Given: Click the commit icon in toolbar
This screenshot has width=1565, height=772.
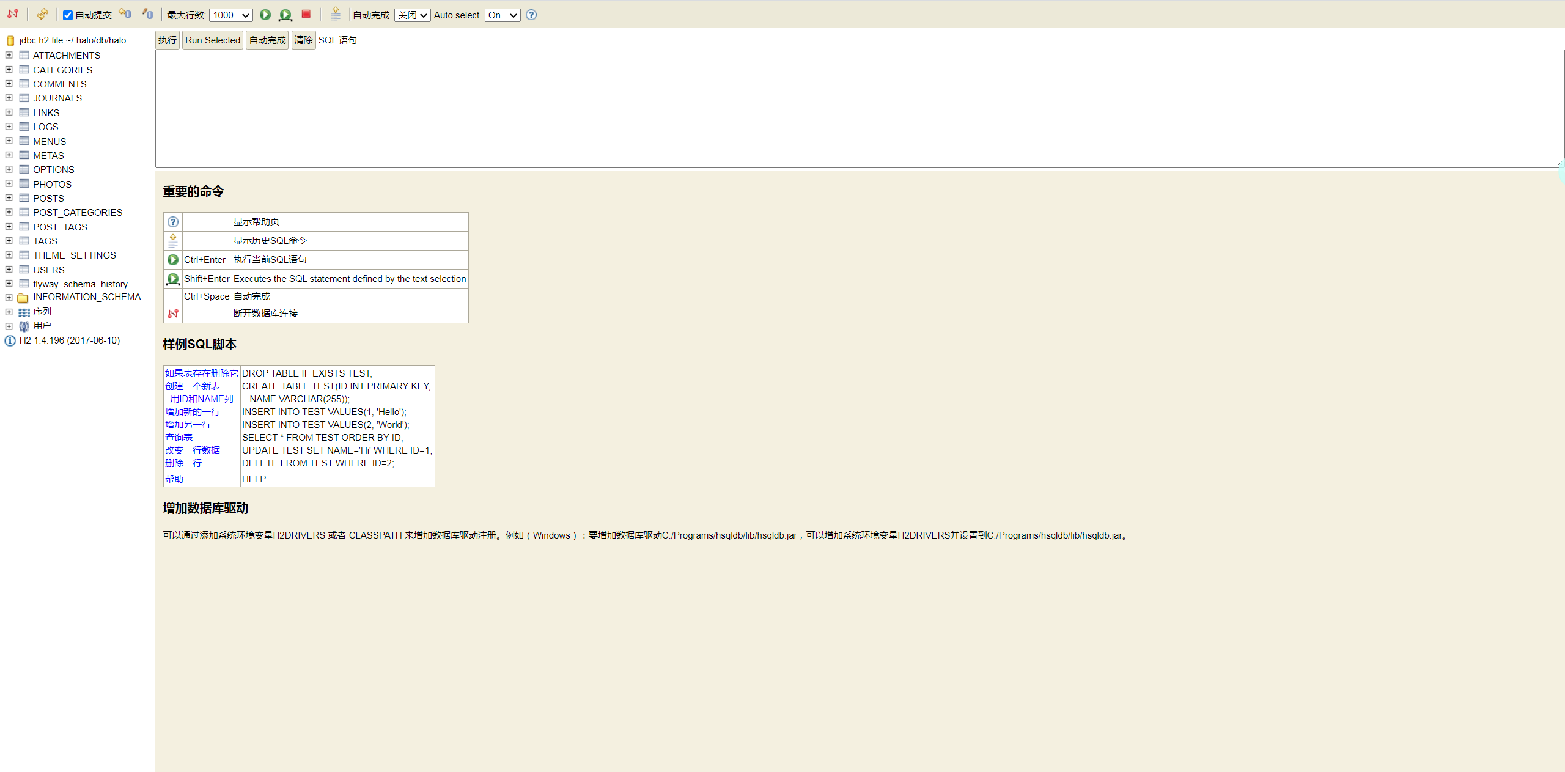Looking at the screenshot, I should click(x=147, y=14).
